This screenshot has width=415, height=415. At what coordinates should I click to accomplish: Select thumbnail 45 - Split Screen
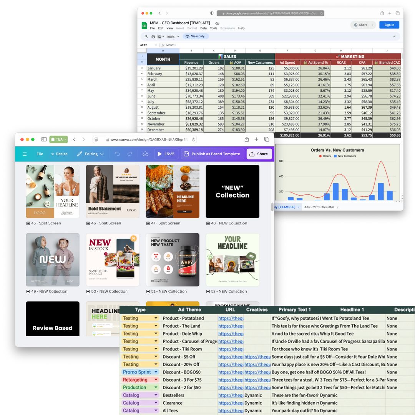point(52,192)
